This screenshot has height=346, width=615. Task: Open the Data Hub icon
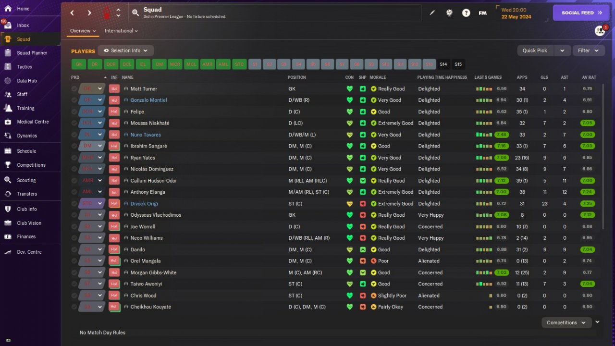8,81
